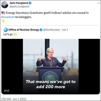Click the @GovNuclear handle
The width and height of the screenshot is (101, 101).
tap(52, 30)
